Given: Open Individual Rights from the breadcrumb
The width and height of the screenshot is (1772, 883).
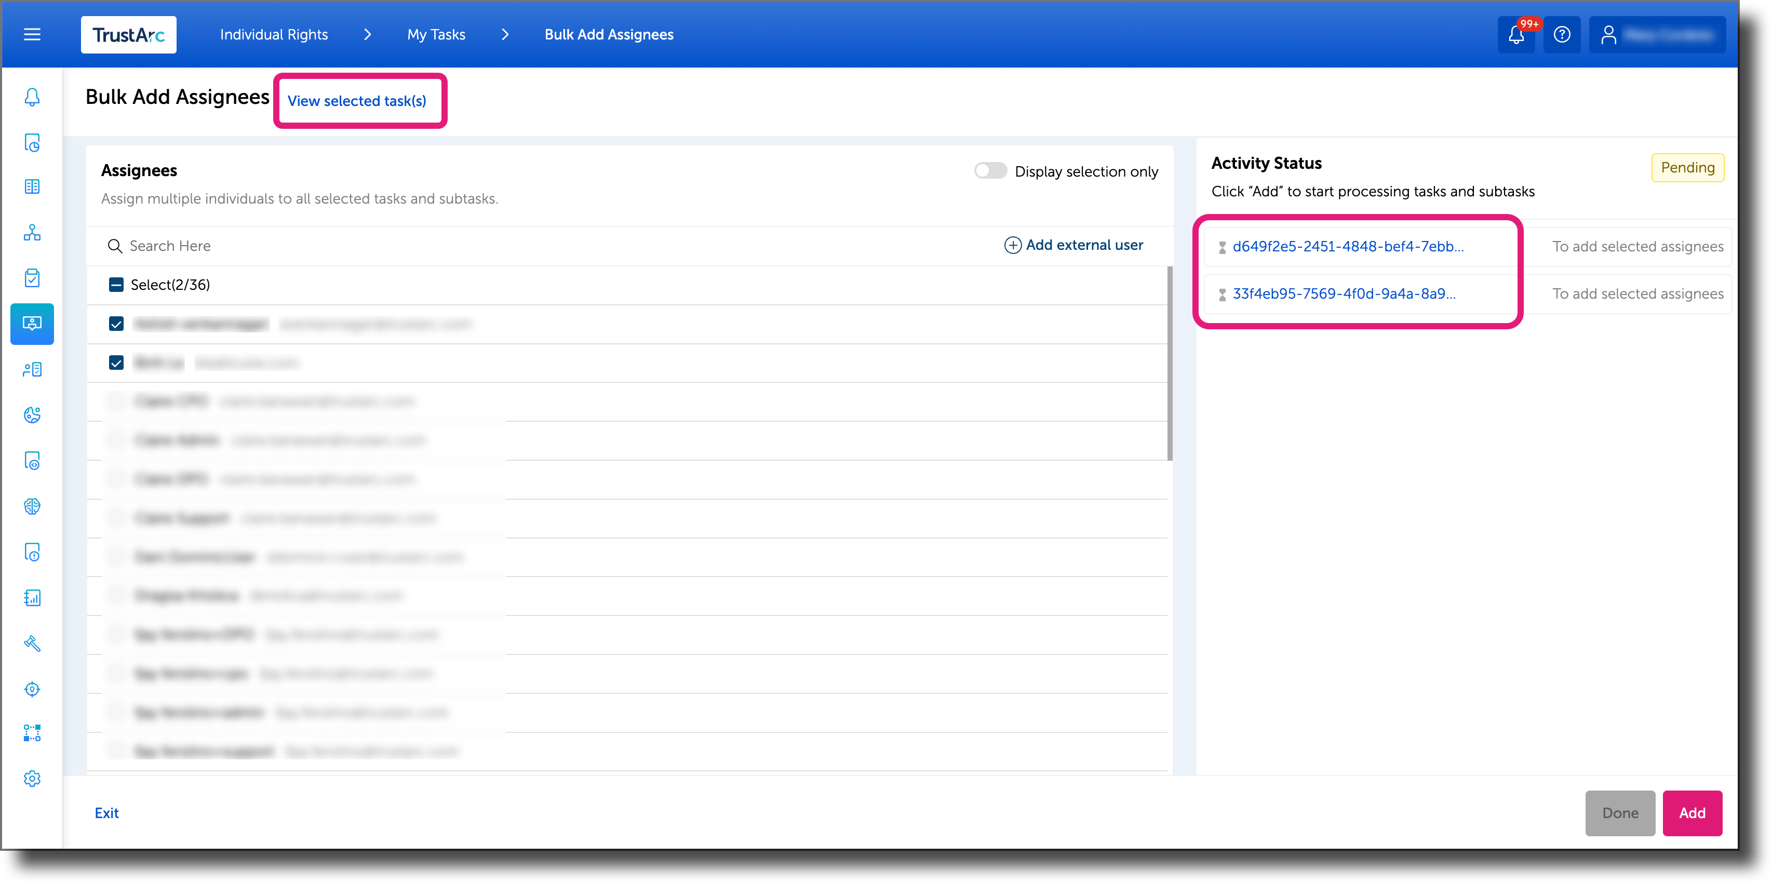Looking at the screenshot, I should [274, 34].
